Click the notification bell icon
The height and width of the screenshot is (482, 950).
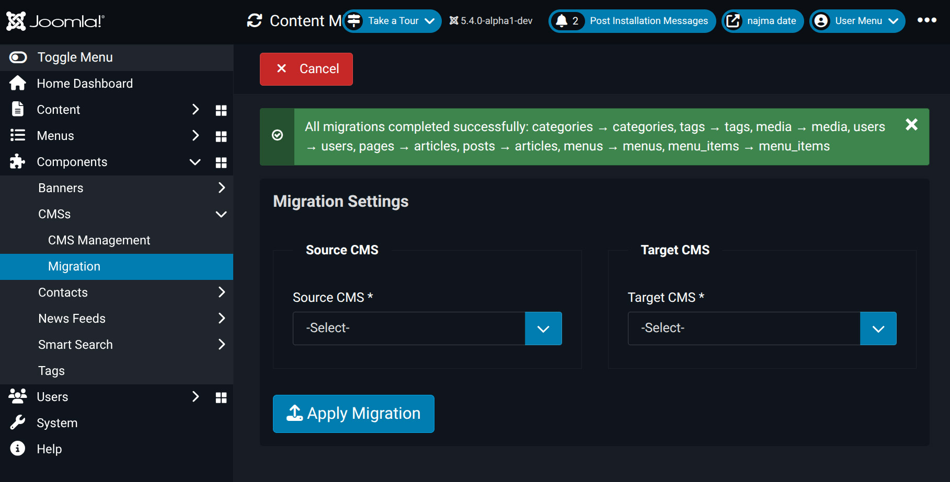pos(562,21)
